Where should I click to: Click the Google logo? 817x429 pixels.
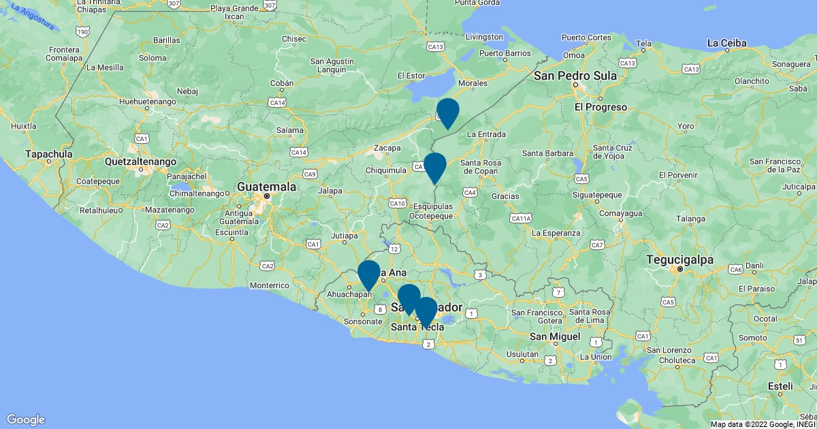click(x=26, y=419)
